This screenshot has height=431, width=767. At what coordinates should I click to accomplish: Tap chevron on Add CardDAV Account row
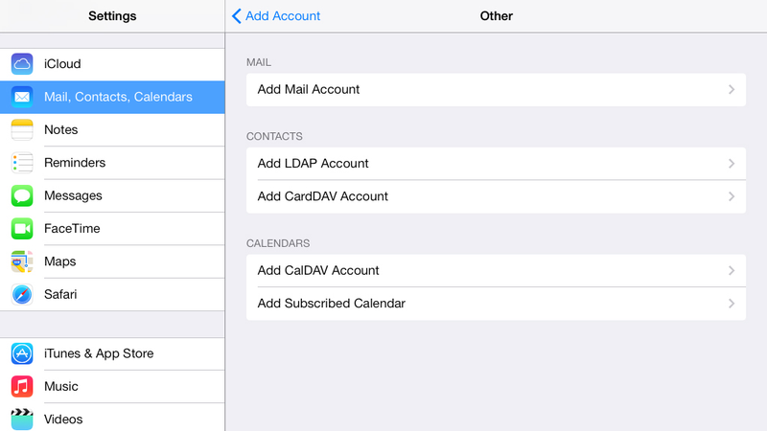[732, 196]
